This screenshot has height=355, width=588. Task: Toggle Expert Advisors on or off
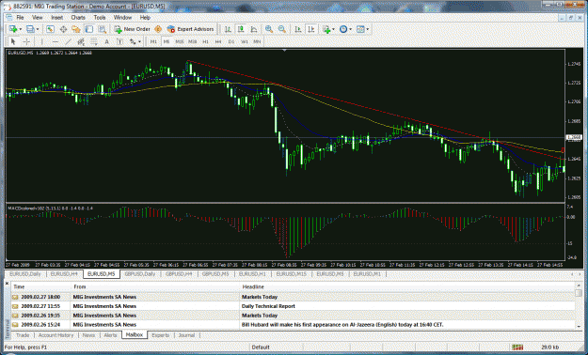(190, 29)
